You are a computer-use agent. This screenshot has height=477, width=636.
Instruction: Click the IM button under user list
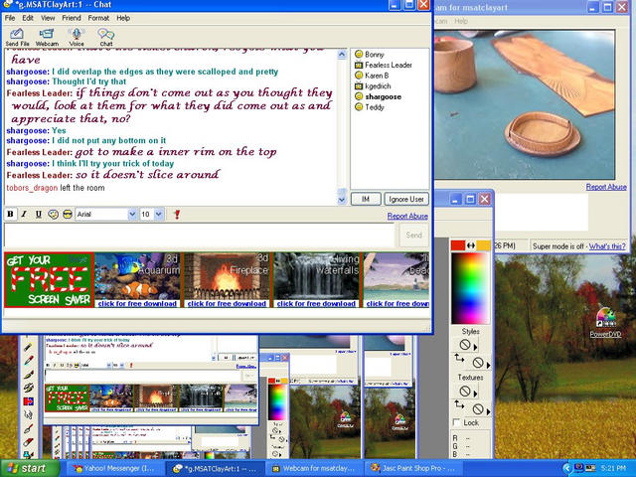tap(366, 199)
